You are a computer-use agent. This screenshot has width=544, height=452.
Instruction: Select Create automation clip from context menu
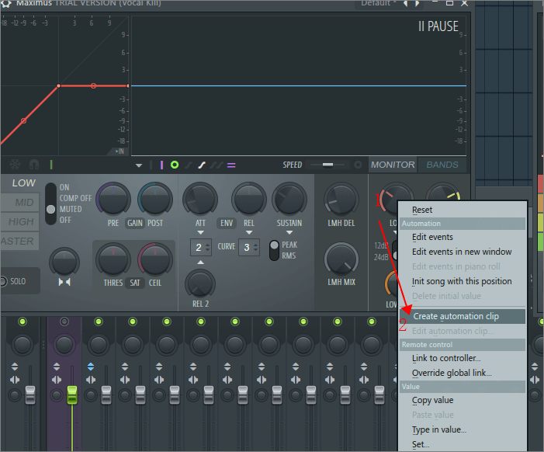coord(456,316)
